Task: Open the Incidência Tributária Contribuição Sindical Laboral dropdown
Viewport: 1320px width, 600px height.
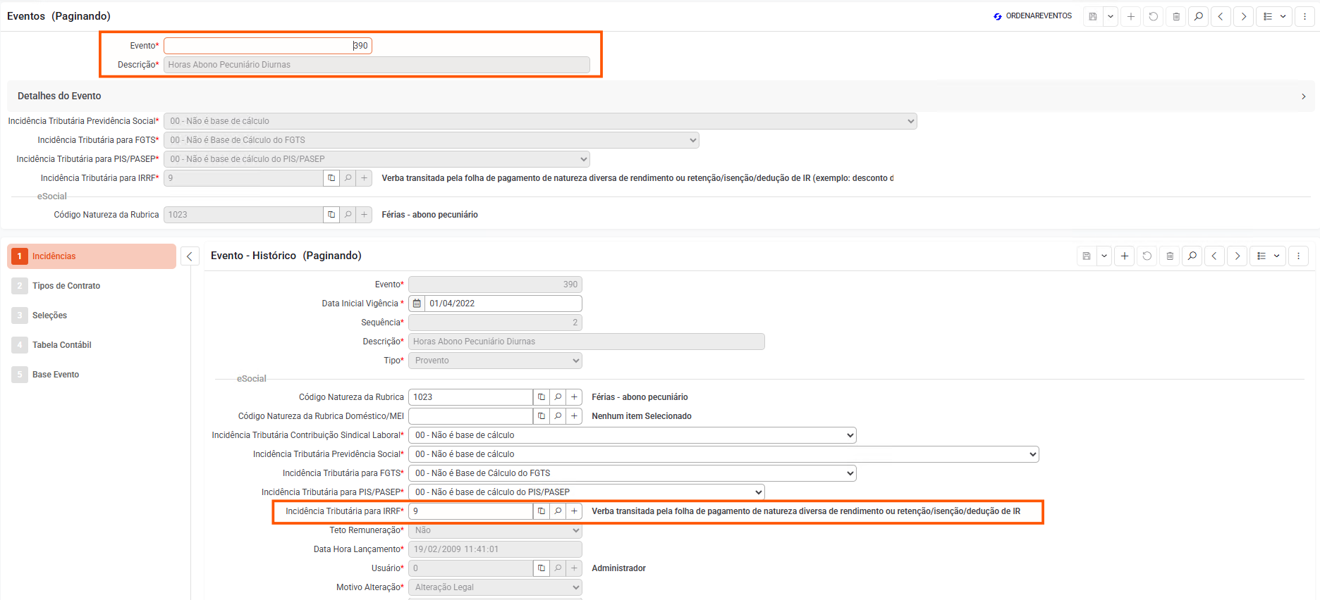Action: pos(632,435)
